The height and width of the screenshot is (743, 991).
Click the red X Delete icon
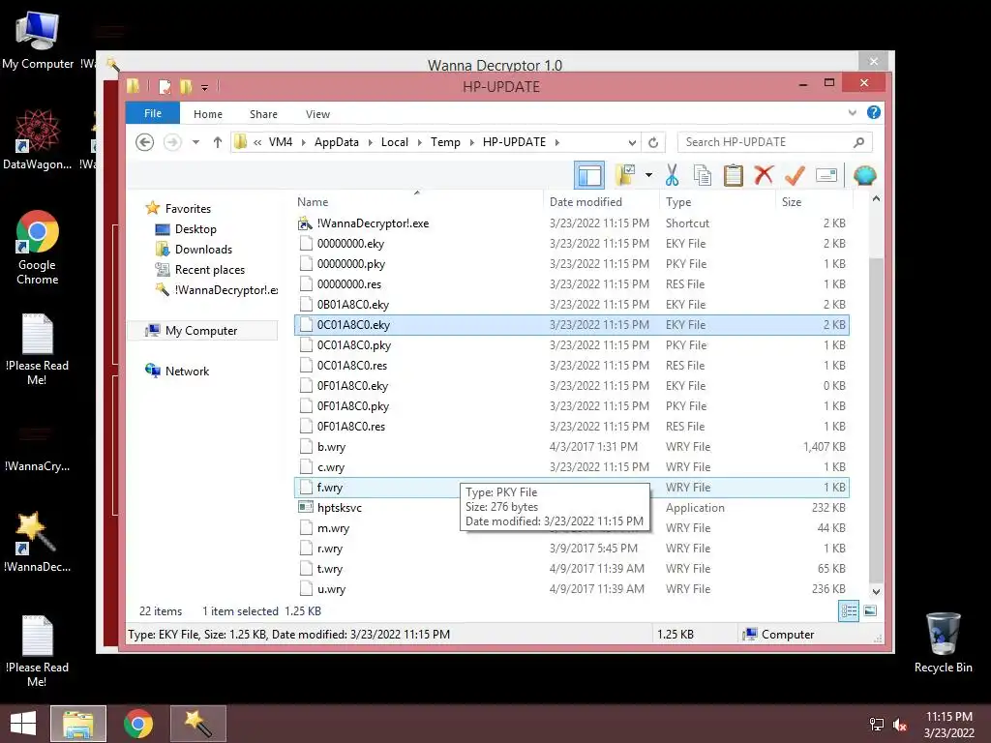[764, 175]
